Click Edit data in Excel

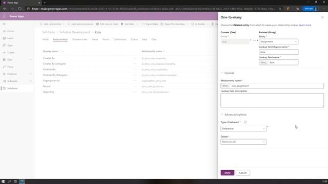(107, 24)
